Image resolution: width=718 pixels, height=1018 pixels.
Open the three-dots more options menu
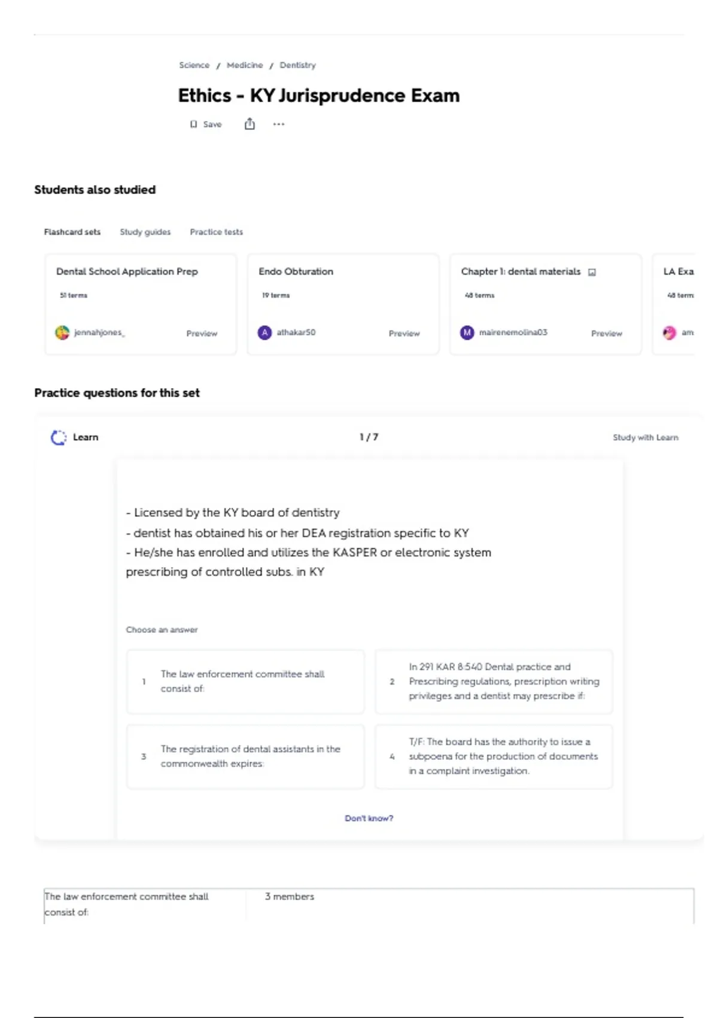click(x=279, y=124)
